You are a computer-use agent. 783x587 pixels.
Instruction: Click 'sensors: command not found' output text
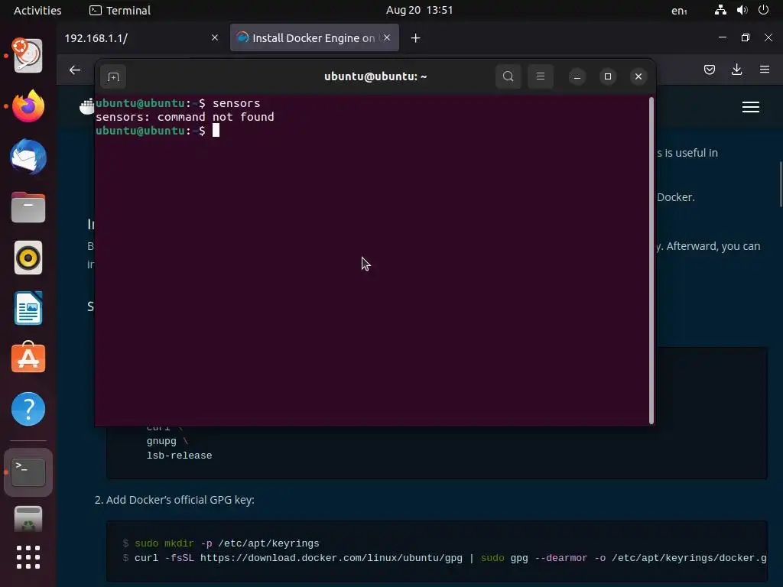185,117
